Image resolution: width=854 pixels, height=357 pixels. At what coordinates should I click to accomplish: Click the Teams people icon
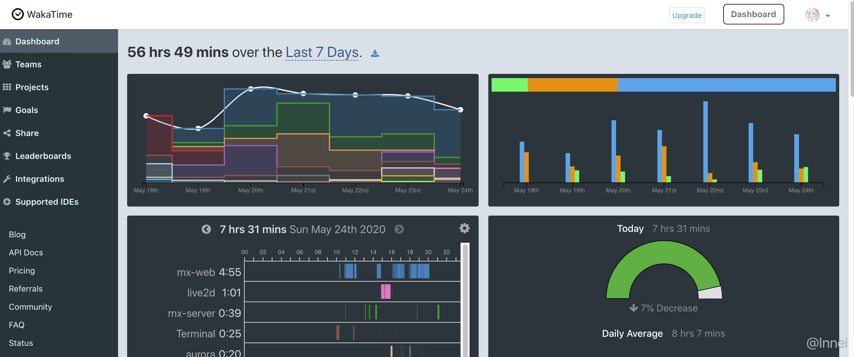(7, 64)
